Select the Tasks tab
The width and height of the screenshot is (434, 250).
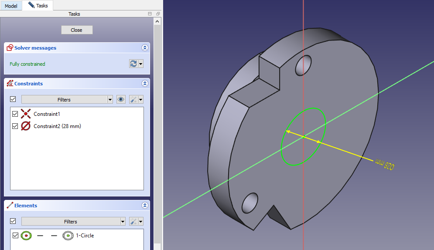click(x=38, y=6)
